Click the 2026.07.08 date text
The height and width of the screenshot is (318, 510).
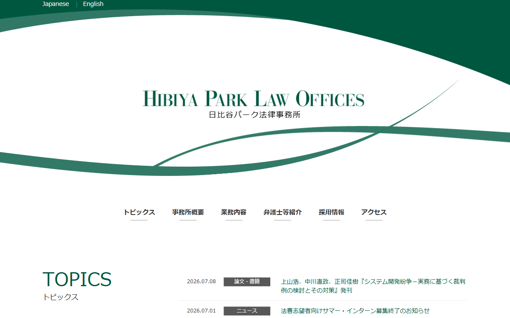click(x=201, y=282)
